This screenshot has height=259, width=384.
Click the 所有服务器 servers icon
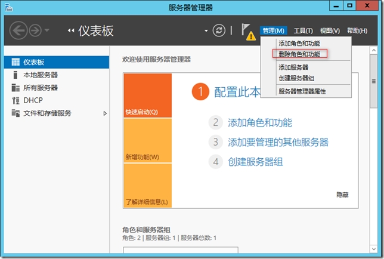(x=16, y=88)
